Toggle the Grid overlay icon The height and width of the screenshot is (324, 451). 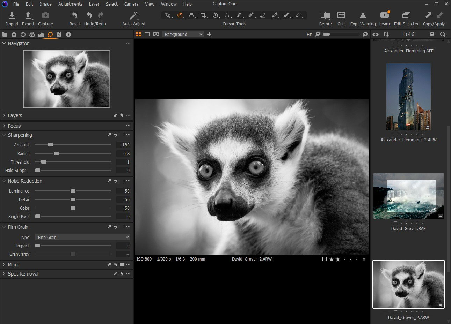click(341, 16)
